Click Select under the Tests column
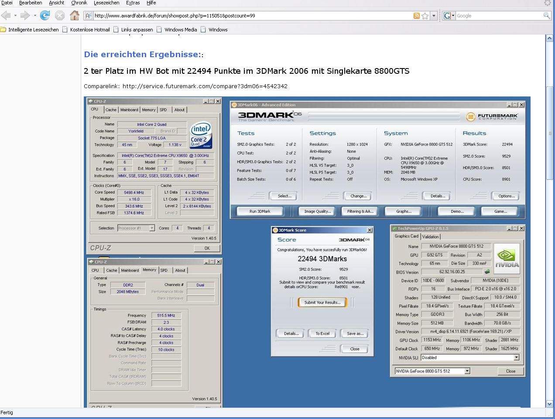The height and width of the screenshot is (419, 555). [x=284, y=196]
